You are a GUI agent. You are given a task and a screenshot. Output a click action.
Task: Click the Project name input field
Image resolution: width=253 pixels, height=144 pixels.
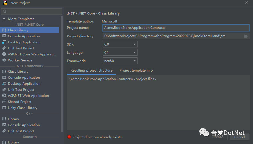[x=176, y=28]
